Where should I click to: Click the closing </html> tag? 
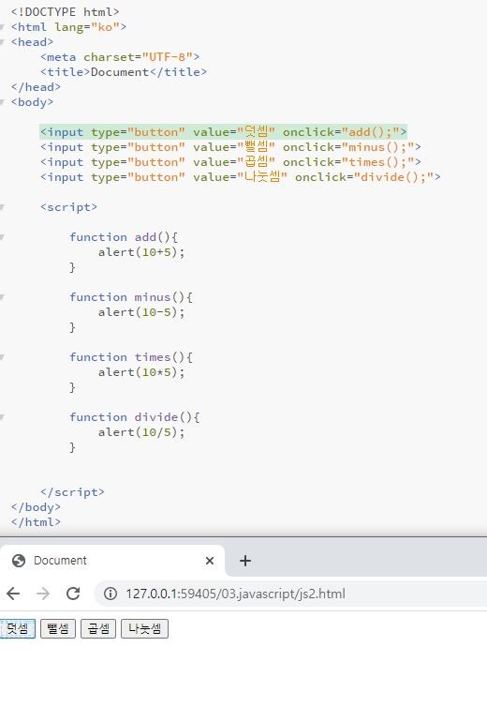pos(36,521)
